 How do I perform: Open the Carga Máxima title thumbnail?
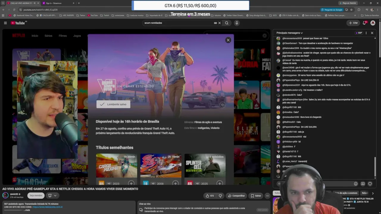pos(116,166)
